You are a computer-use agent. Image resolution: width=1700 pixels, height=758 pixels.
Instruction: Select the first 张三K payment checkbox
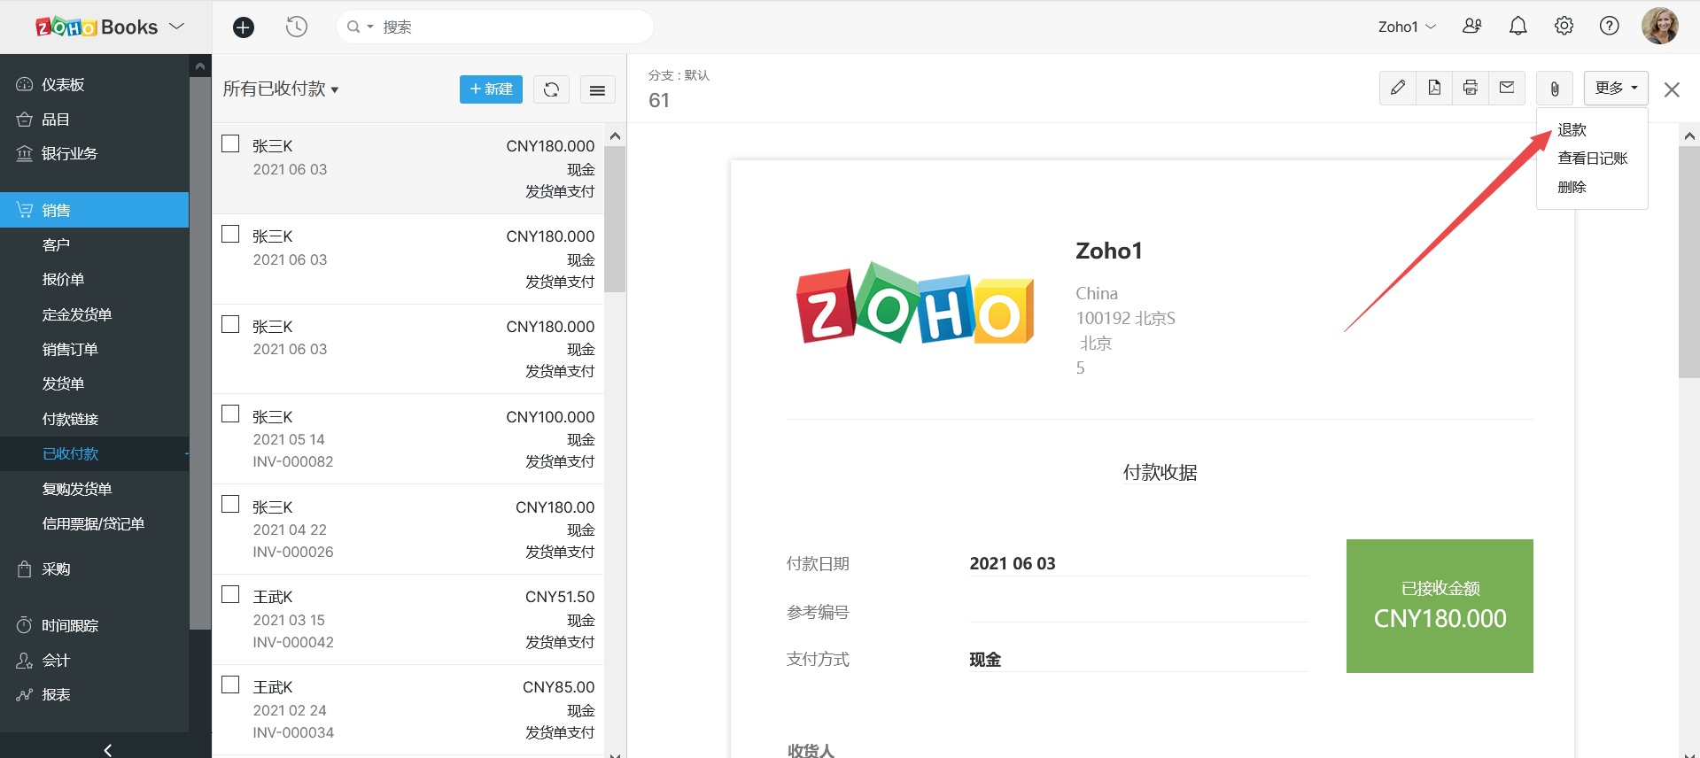point(230,143)
